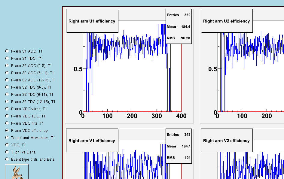
Task: Select the R-arm S1 TDC, T1 option
Action: coord(7,59)
